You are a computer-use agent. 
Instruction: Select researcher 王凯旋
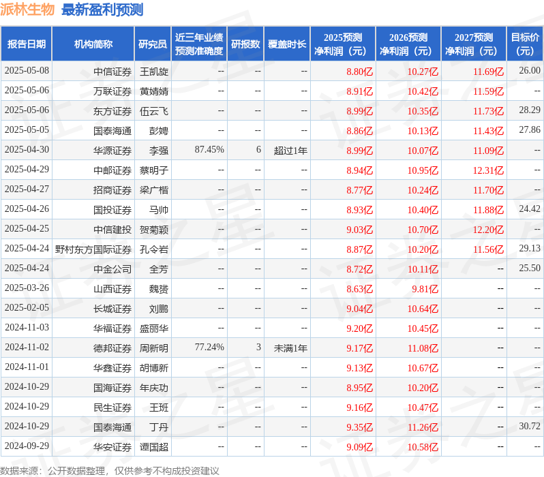[153, 72]
